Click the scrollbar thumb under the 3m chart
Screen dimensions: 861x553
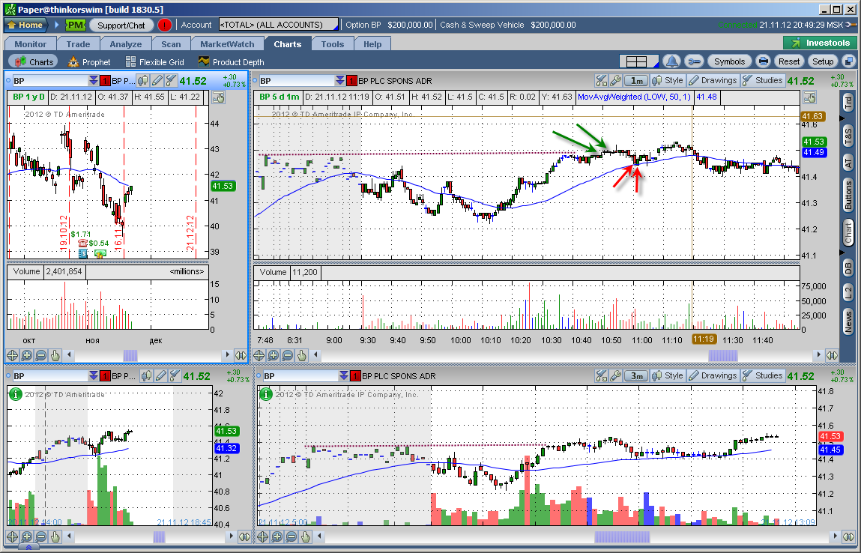tap(622, 537)
